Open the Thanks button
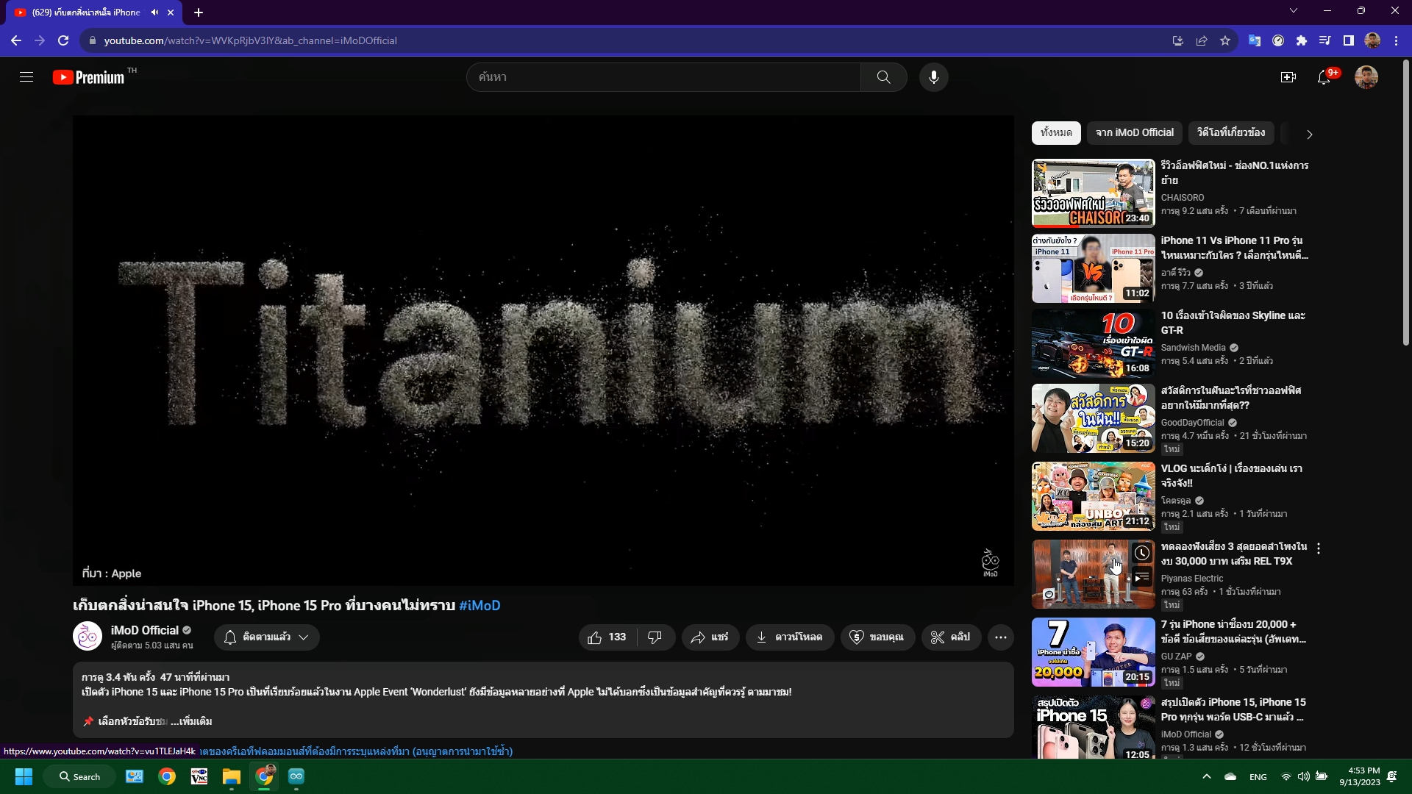The image size is (1412, 794). (x=877, y=637)
